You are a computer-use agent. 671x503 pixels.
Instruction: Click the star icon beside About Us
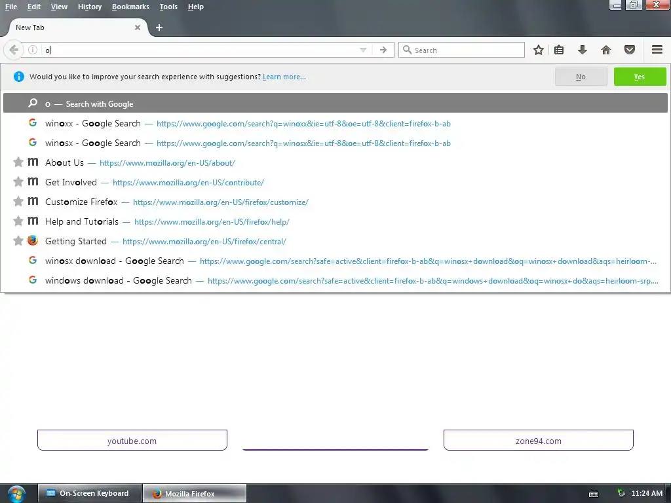pos(18,162)
